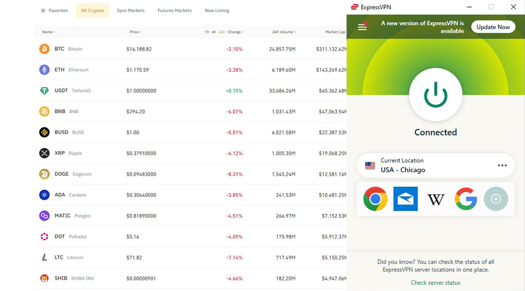Click Ethereum price $1,170.59
The width and height of the screenshot is (525, 291).
(x=138, y=70)
